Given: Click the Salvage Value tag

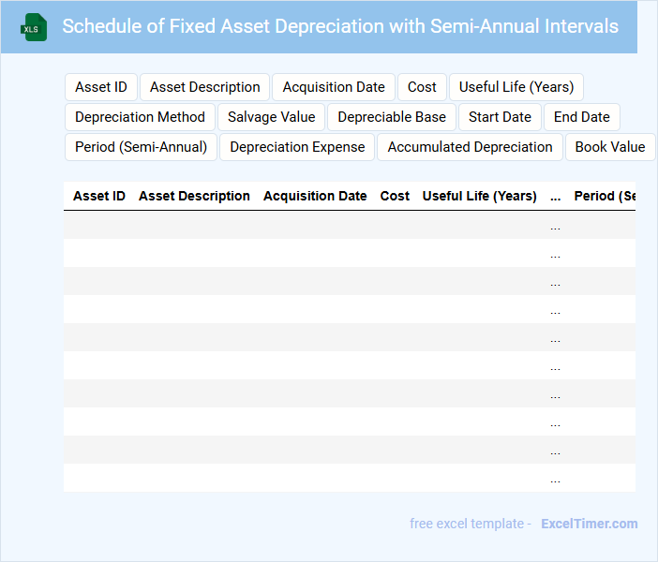Looking at the screenshot, I should click(272, 117).
